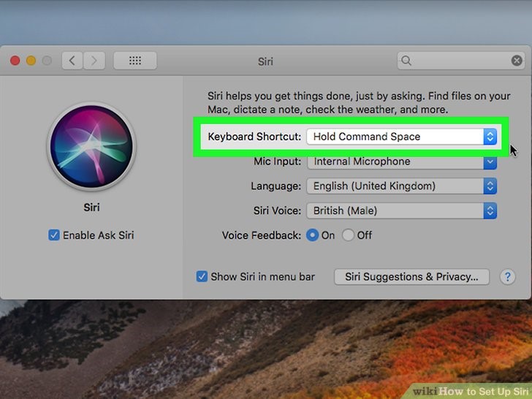Expand the Language dropdown menu
The width and height of the screenshot is (532, 399).
[402, 186]
